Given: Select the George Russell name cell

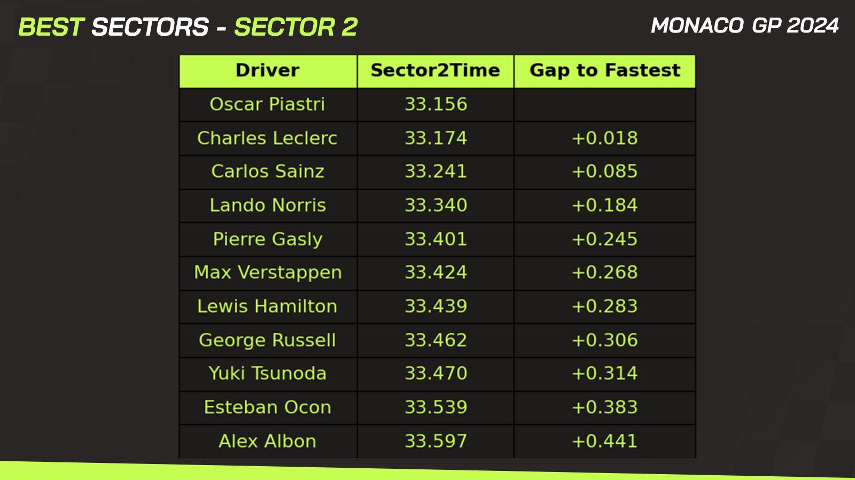Looking at the screenshot, I should pos(268,340).
